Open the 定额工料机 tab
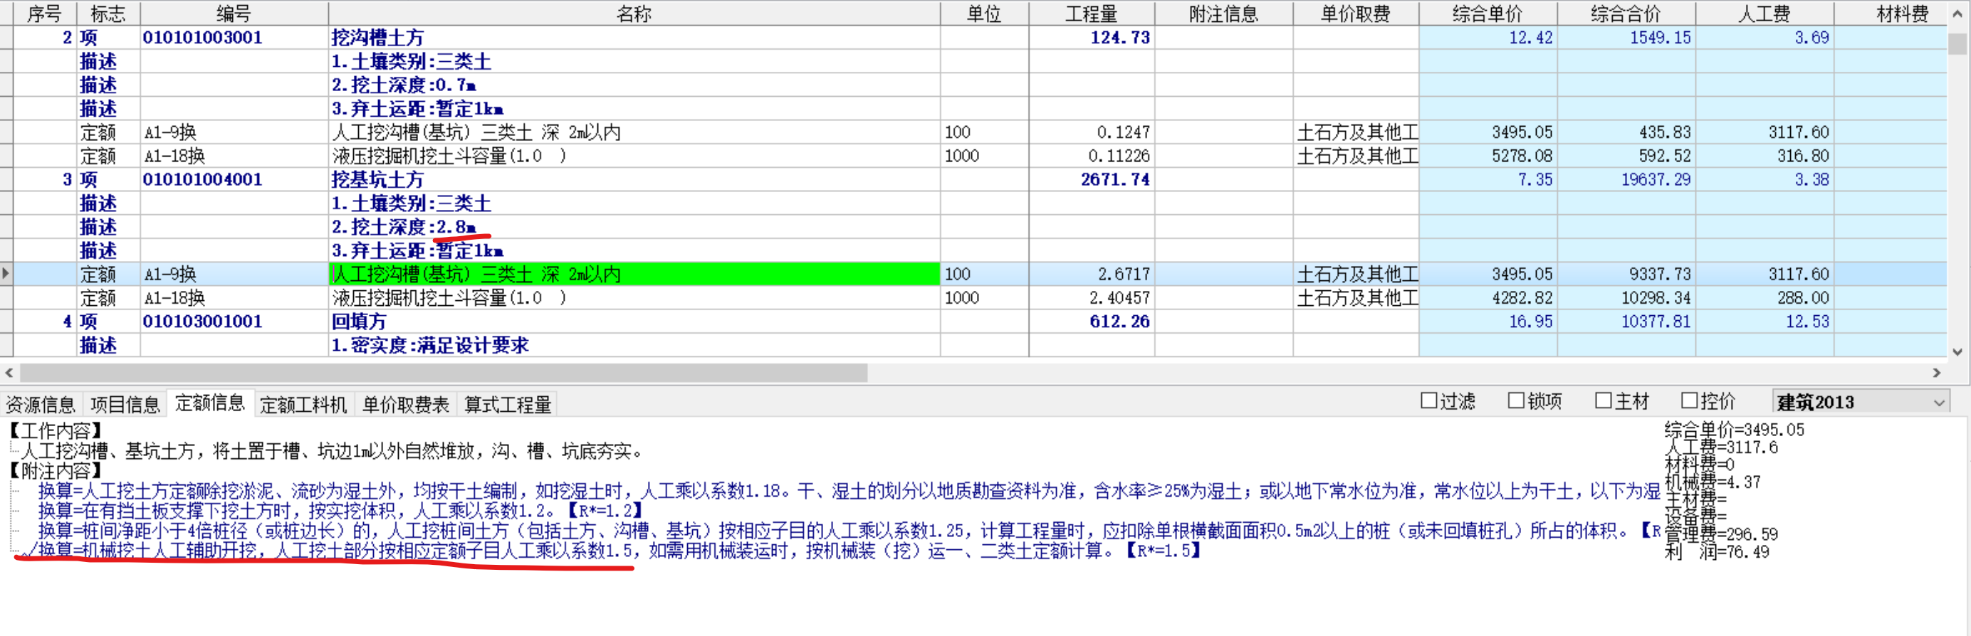The height and width of the screenshot is (636, 1971). 303,404
